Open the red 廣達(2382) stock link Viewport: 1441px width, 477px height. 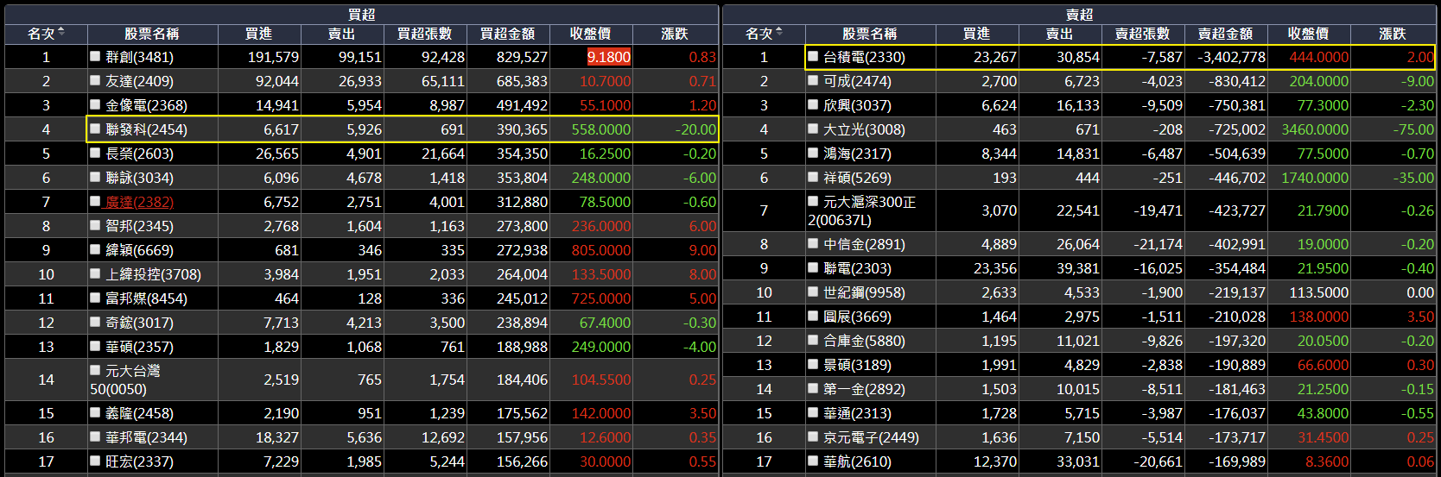pyautogui.click(x=139, y=202)
